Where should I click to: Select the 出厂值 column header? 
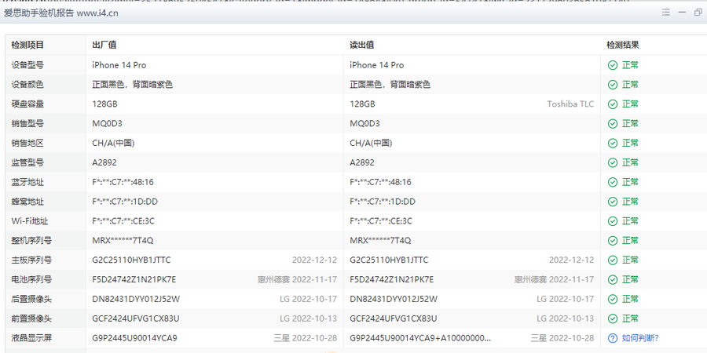coord(104,45)
